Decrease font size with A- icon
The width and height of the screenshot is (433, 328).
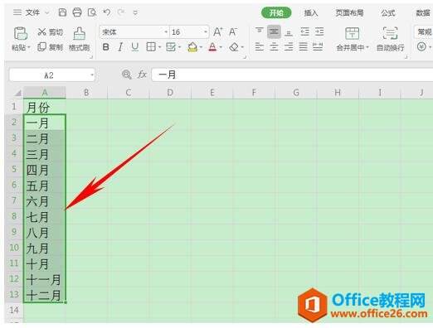233,32
